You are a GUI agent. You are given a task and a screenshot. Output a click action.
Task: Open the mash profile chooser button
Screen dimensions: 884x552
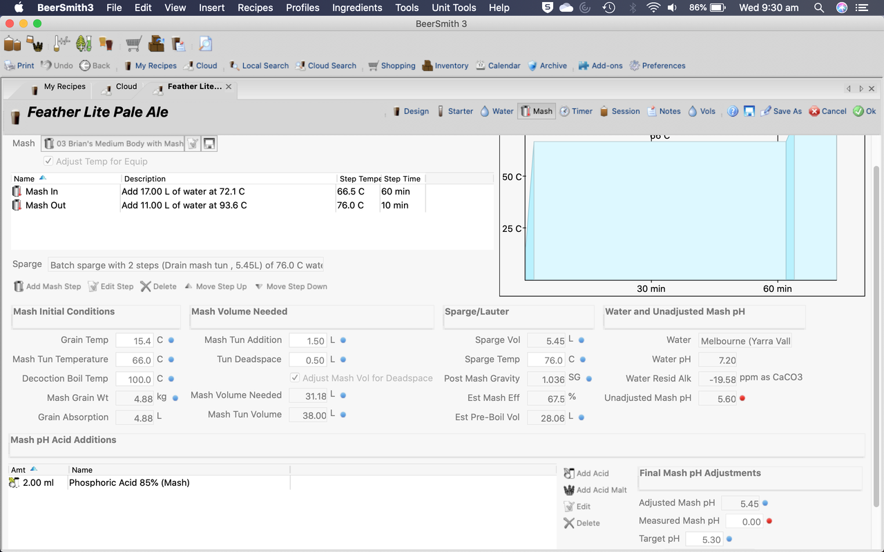click(x=113, y=144)
